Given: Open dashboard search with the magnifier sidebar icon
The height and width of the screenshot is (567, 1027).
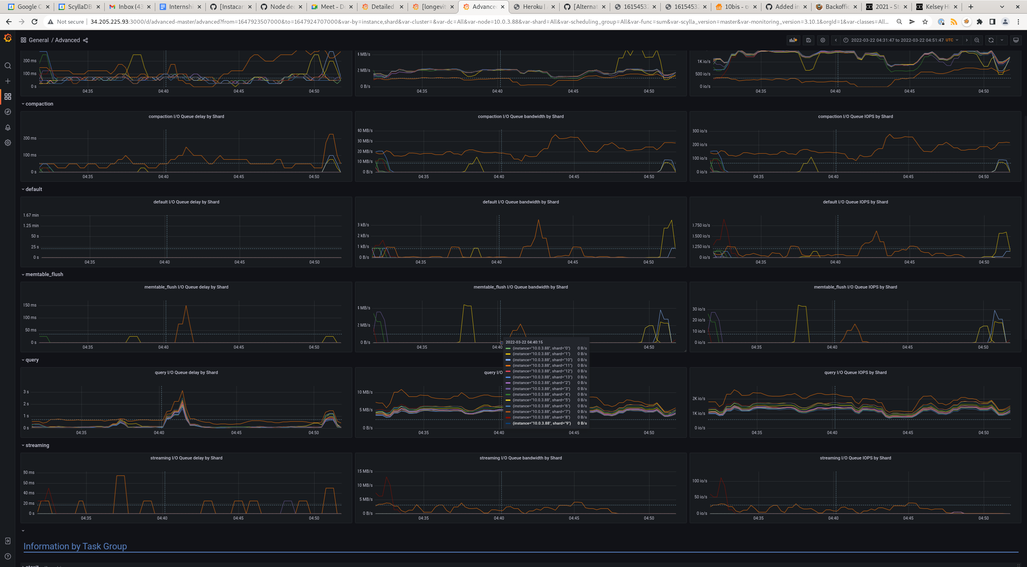Looking at the screenshot, I should tap(8, 65).
